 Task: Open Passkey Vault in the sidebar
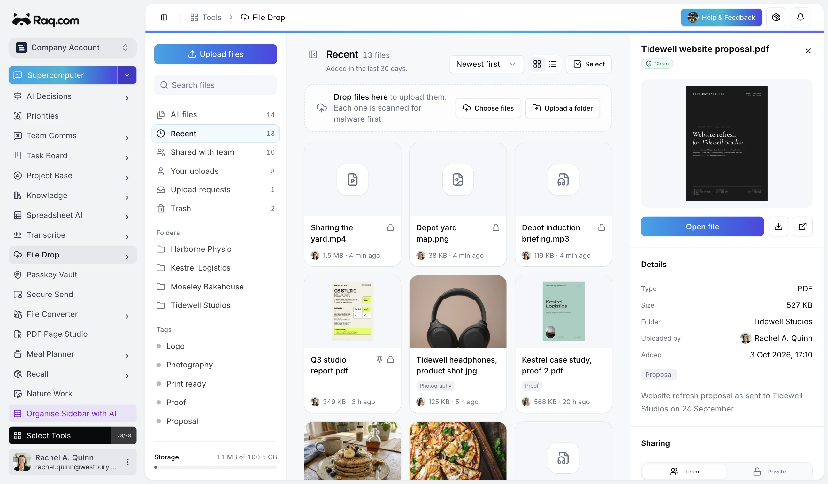pos(73,274)
